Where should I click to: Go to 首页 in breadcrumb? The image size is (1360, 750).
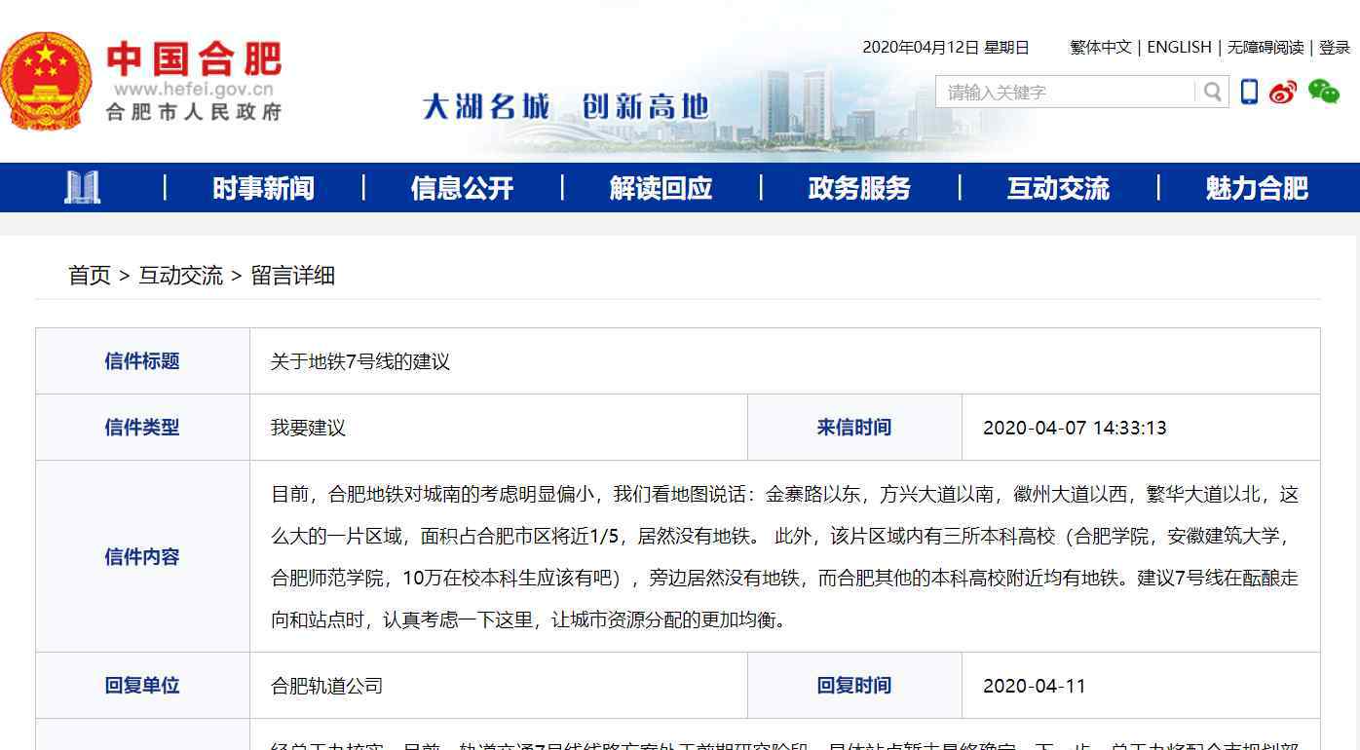point(90,276)
